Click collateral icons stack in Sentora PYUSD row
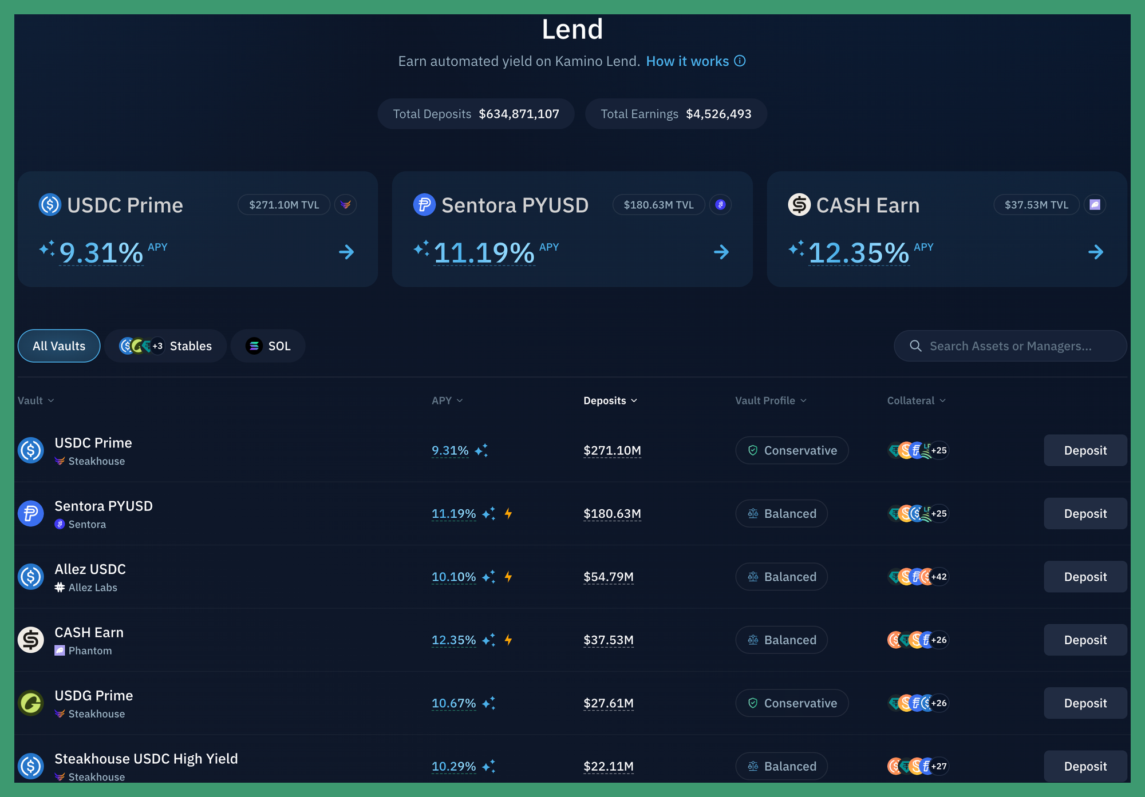 click(x=917, y=514)
